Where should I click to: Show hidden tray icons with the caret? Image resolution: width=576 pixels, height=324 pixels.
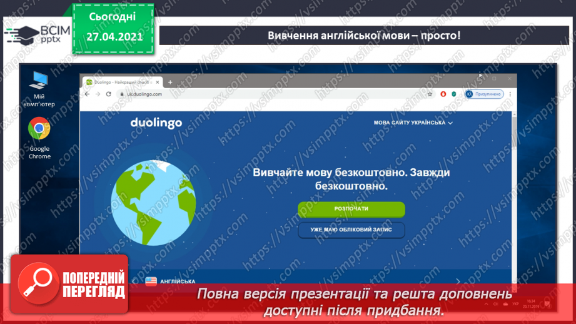(x=486, y=304)
